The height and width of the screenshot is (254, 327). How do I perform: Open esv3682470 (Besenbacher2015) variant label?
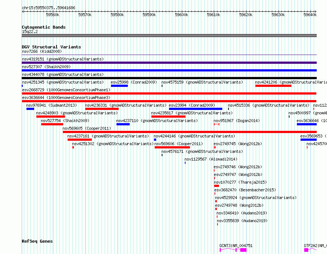(245, 190)
